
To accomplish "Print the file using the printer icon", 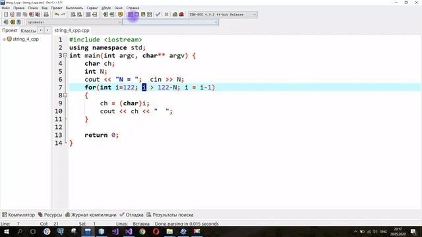I will [x=46, y=14].
